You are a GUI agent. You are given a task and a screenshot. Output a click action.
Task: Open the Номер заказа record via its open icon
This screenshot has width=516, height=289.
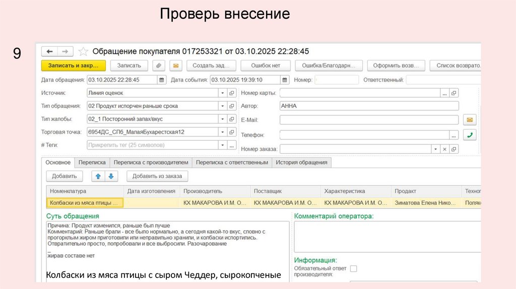point(454,149)
